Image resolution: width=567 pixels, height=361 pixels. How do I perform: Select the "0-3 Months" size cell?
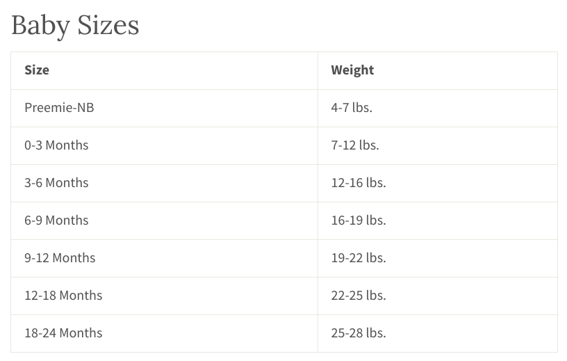[x=56, y=145]
